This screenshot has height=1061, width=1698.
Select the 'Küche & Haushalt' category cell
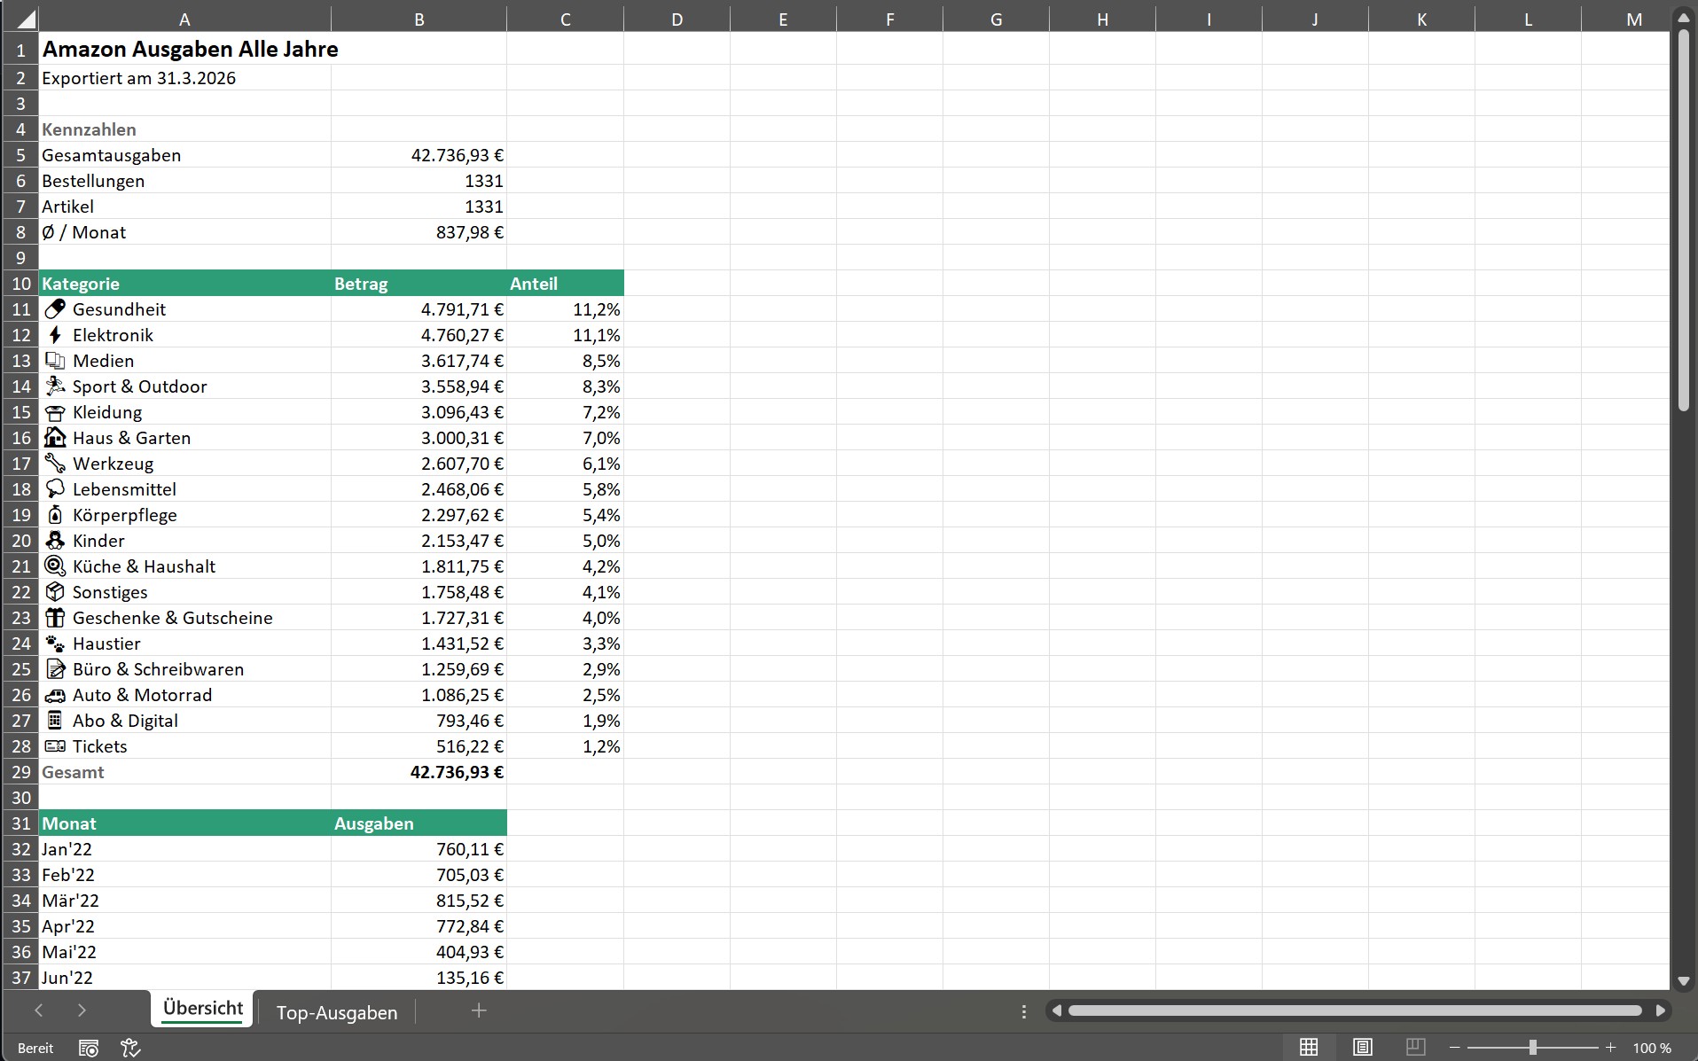point(184,566)
